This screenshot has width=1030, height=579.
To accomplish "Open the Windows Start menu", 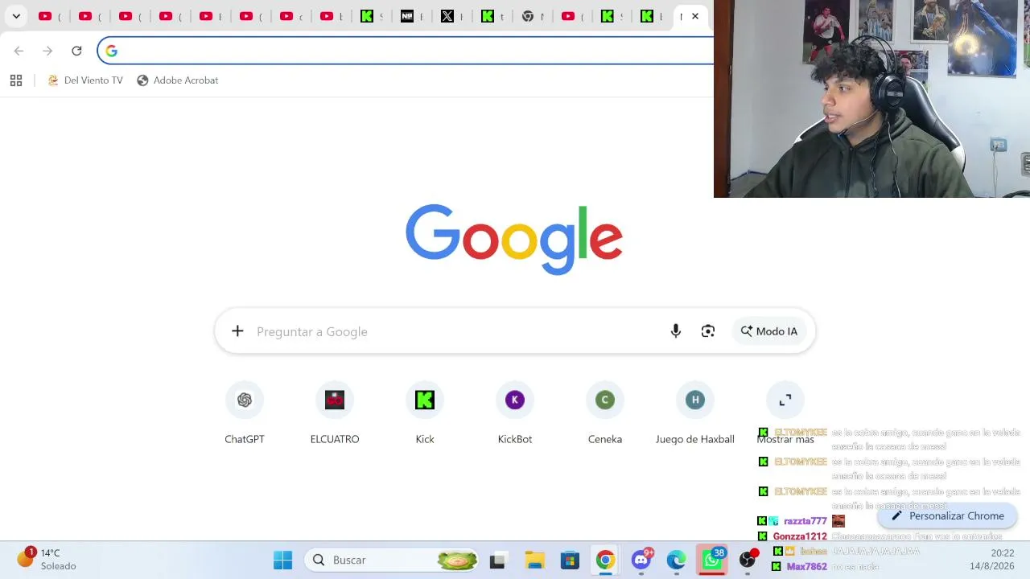I will pyautogui.click(x=283, y=561).
